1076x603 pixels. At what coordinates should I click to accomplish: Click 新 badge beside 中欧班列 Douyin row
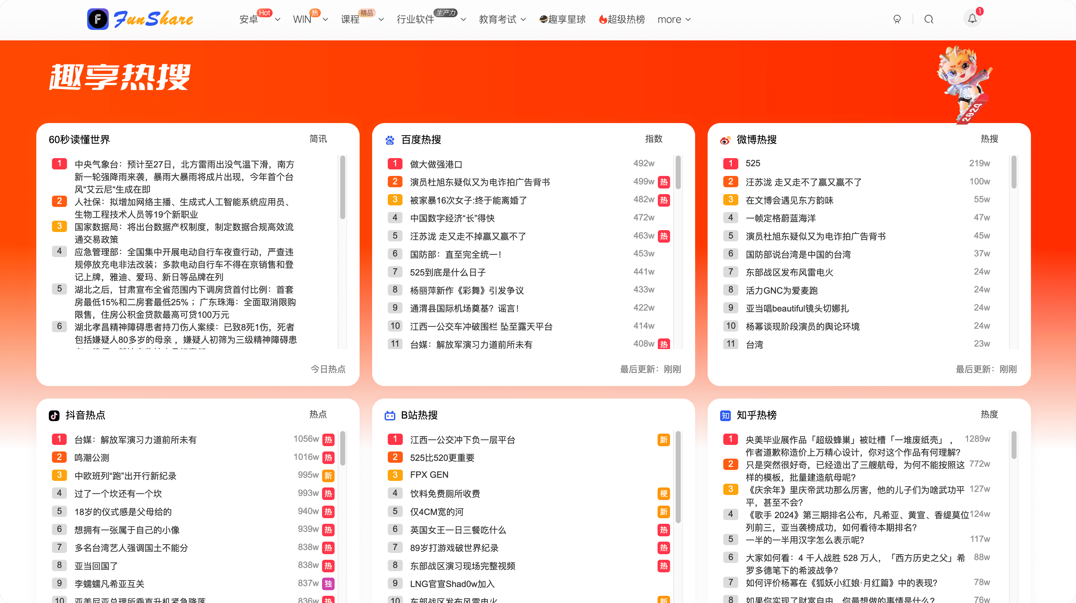[328, 476]
